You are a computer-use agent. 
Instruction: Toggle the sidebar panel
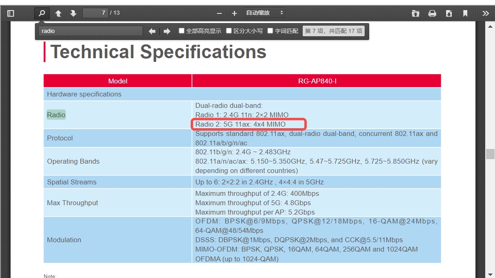[11, 13]
